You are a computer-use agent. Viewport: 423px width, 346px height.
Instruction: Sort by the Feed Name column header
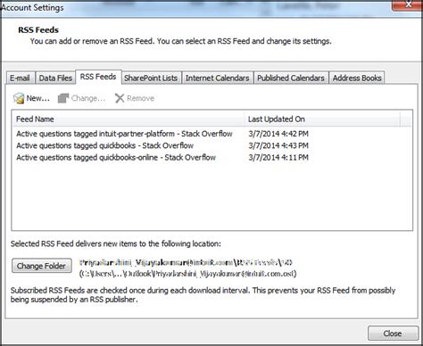click(x=128, y=119)
